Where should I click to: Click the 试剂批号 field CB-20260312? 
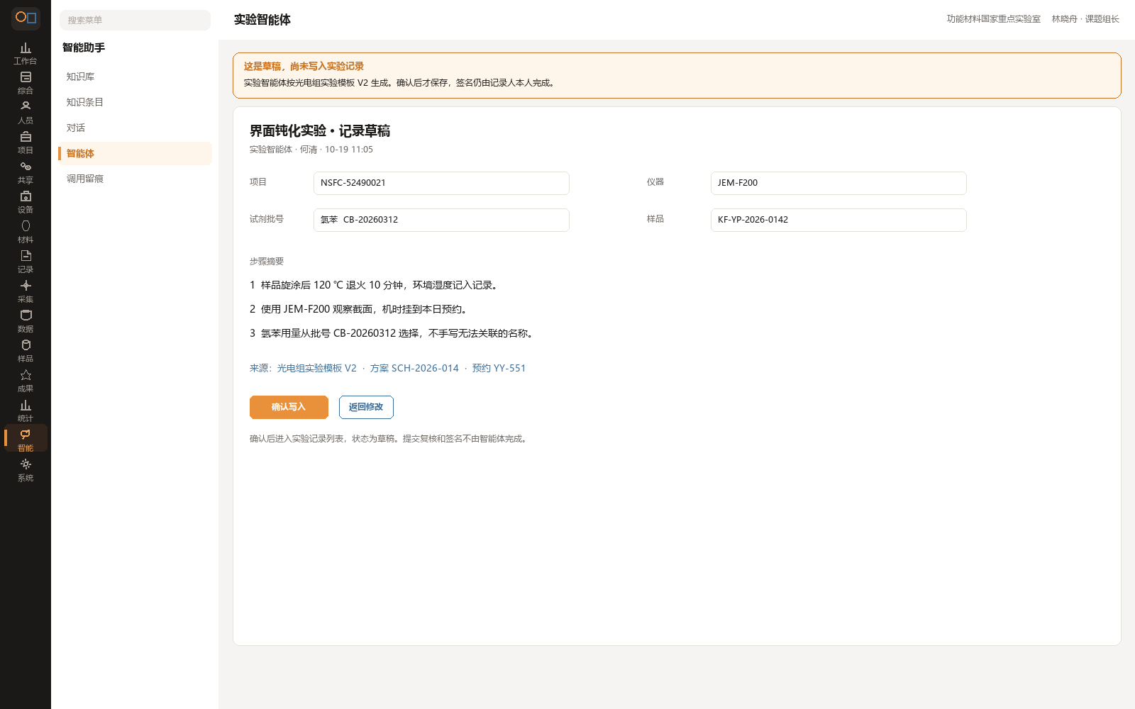click(x=441, y=220)
